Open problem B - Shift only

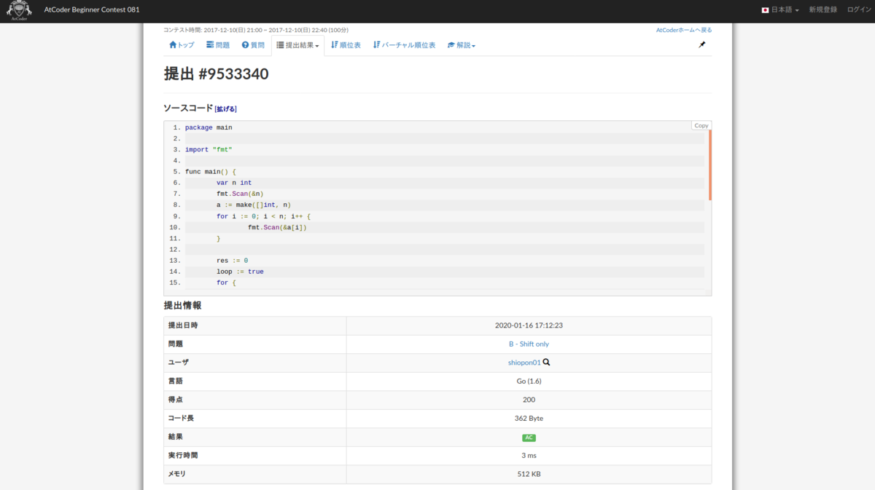(529, 344)
